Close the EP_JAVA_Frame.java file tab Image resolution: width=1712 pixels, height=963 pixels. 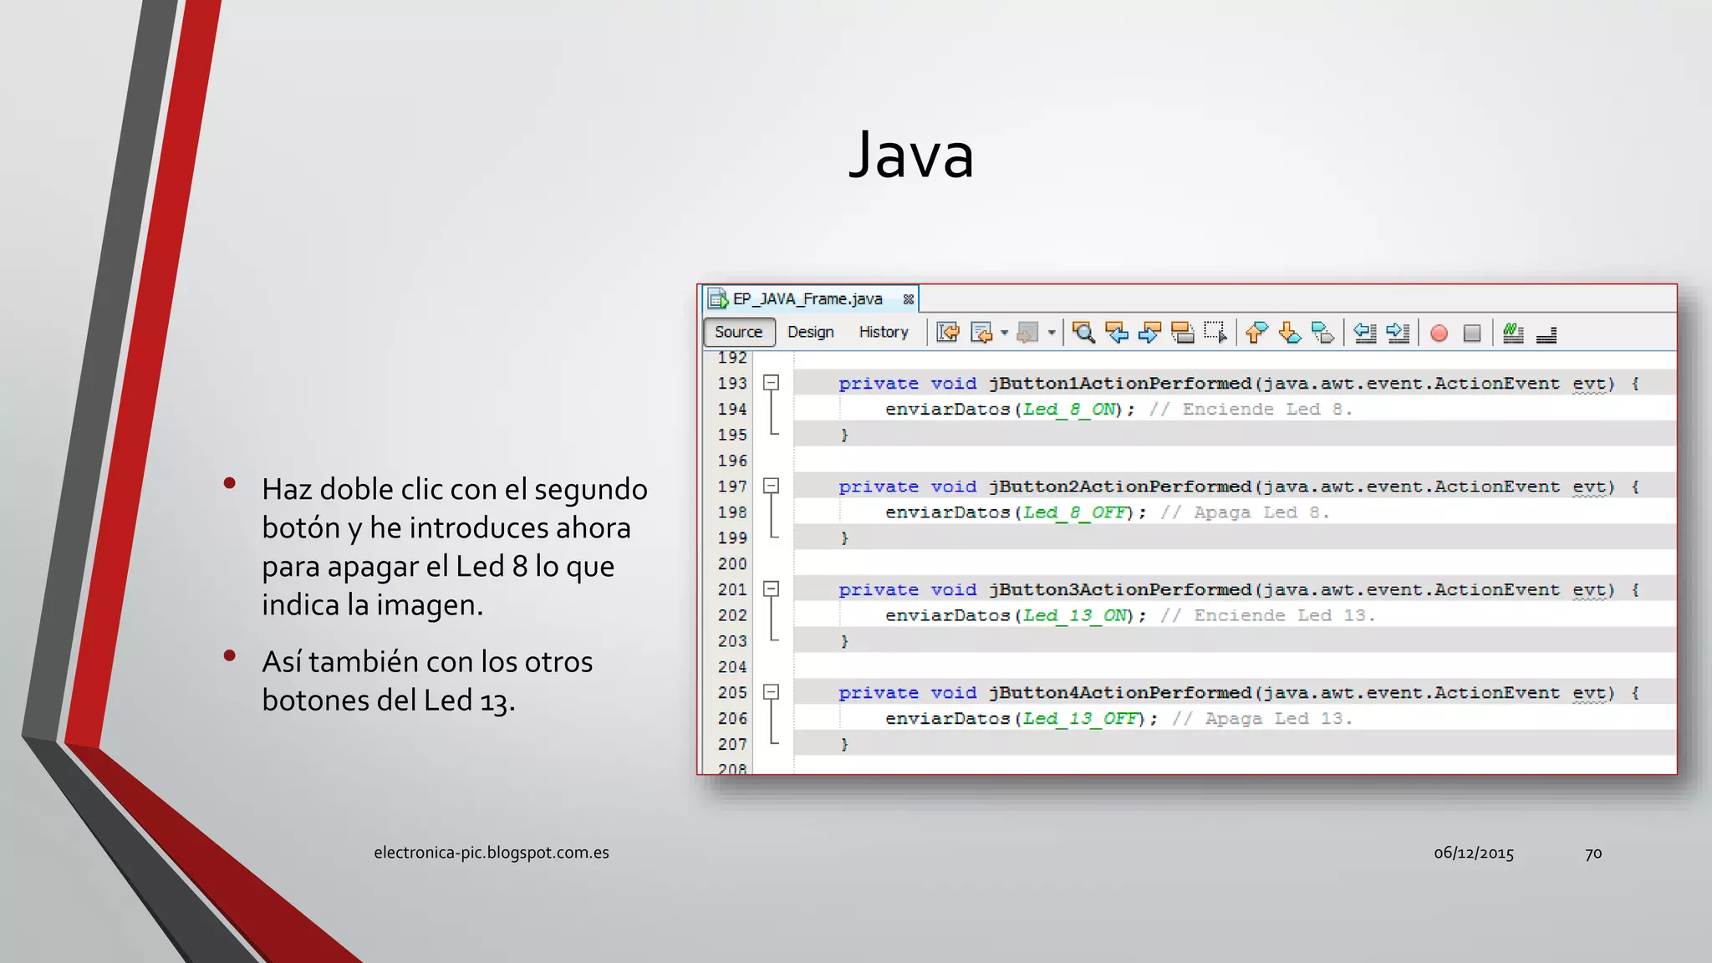pos(908,299)
